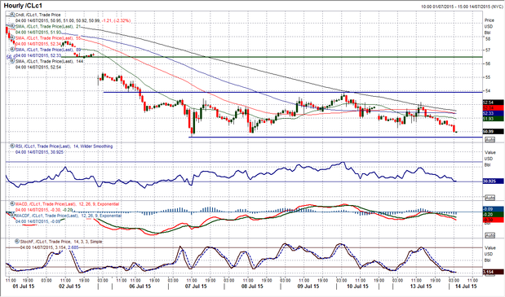Toggle Auto scale on RSI pane
505x297 pixels.
(489, 197)
